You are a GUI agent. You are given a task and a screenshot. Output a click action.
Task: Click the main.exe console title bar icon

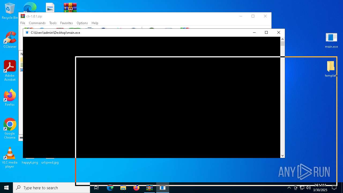(27, 33)
